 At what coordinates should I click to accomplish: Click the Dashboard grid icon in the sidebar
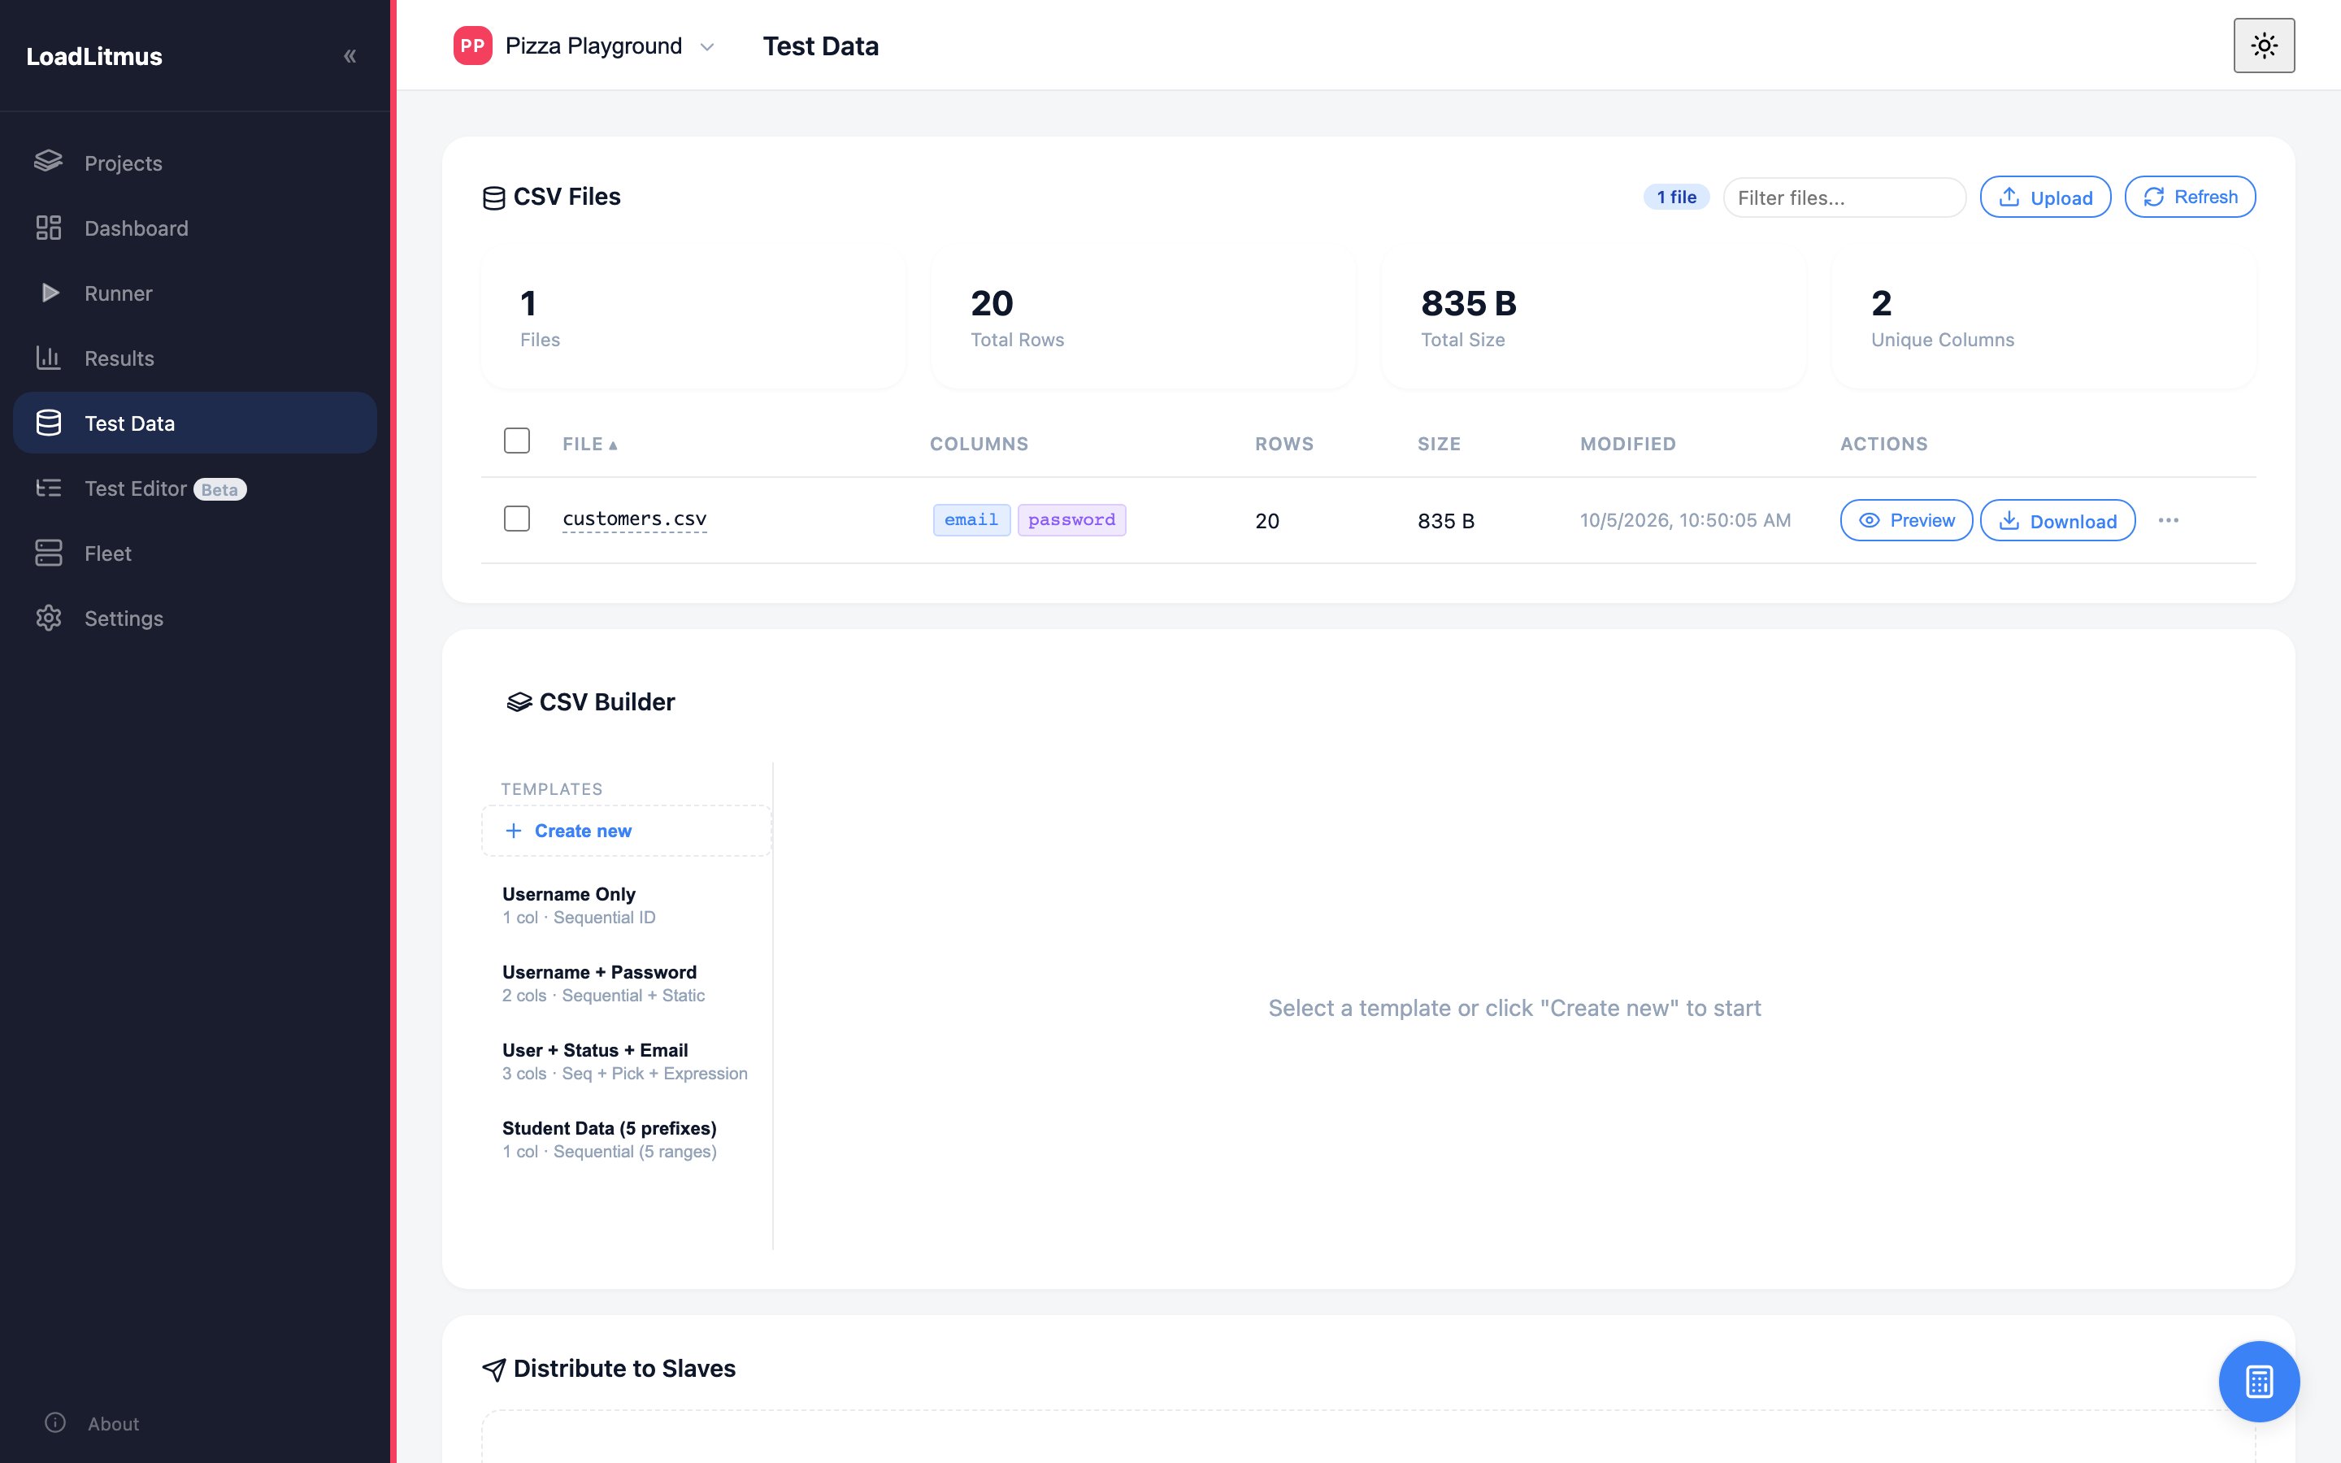[49, 228]
